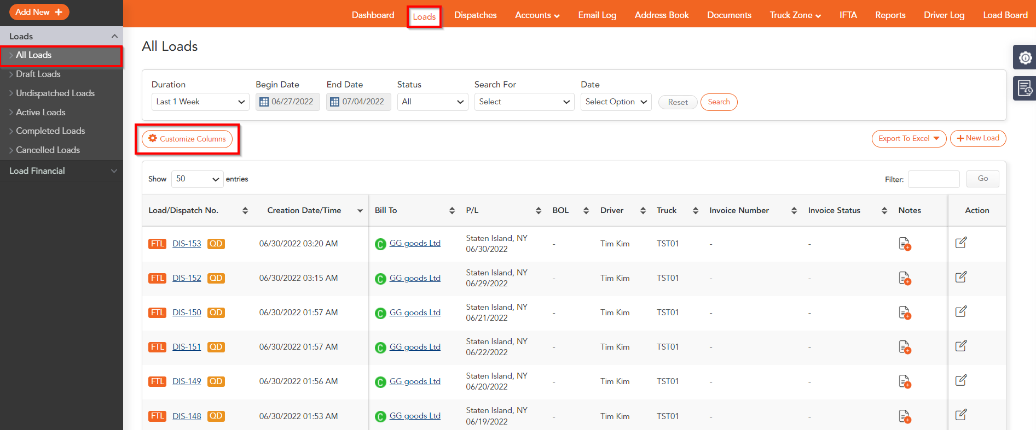Open the notes icon for DIS-151
This screenshot has width=1036, height=430.
point(905,347)
